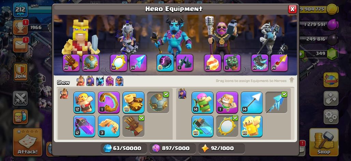This screenshot has height=161, width=351.
Task: Tap the Attack! map button
Action: [28, 142]
